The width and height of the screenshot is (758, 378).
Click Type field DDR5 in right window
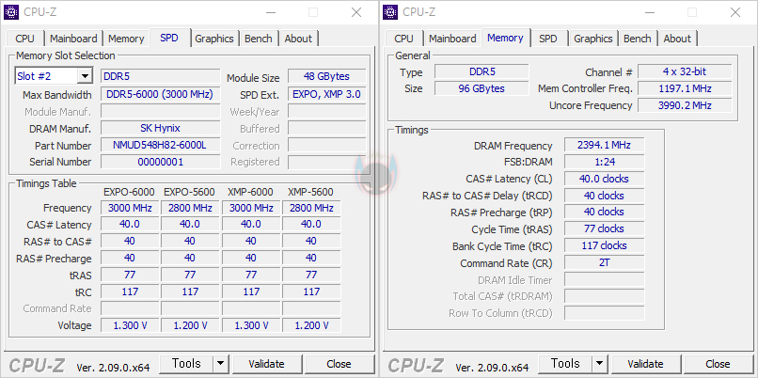(482, 72)
